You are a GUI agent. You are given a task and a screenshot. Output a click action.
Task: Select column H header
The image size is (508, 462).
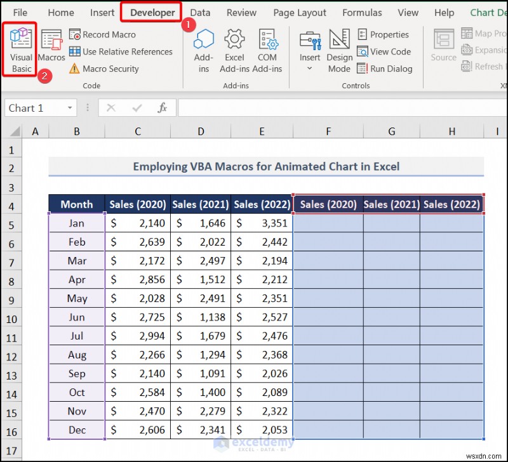[x=452, y=131]
